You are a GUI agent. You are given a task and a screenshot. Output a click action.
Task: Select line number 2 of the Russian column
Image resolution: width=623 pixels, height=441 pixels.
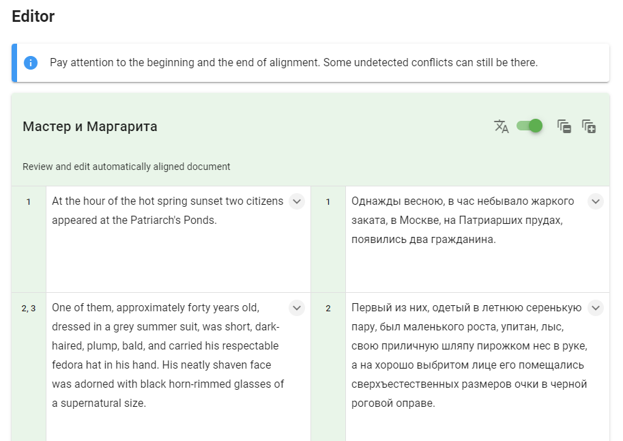(x=328, y=309)
